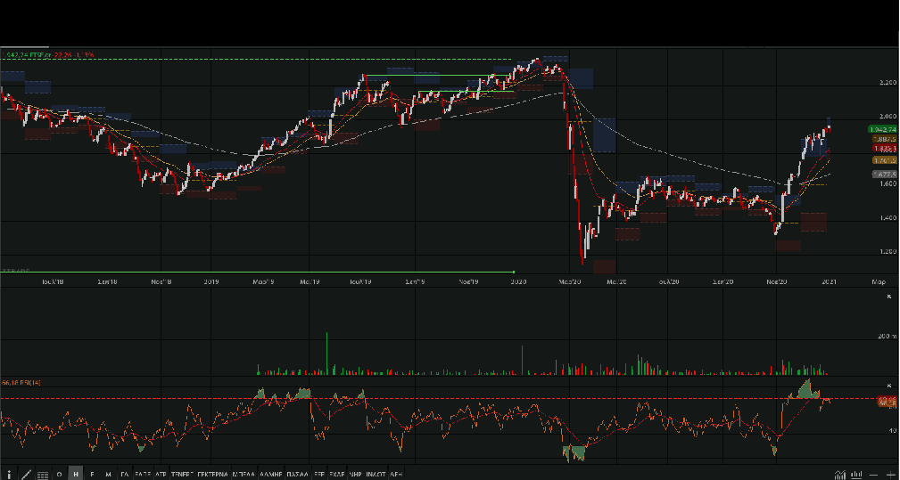Click the chart type icon at bottom right
Image resolution: width=900 pixels, height=480 pixels.
click(840, 474)
